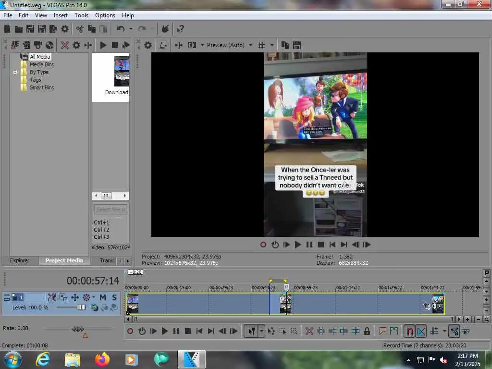Toggle Automatic Crossfades icon
The image size is (492, 369).
point(421,331)
